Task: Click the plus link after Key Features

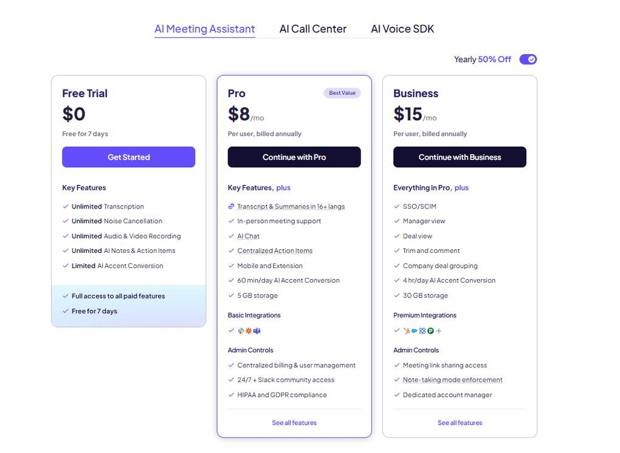Action: tap(283, 187)
